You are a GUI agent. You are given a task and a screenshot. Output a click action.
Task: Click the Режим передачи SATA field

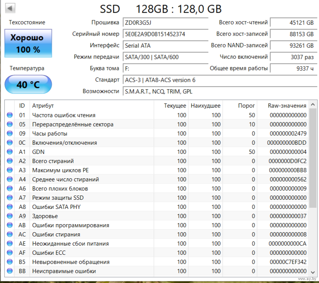pyautogui.click(x=165, y=57)
